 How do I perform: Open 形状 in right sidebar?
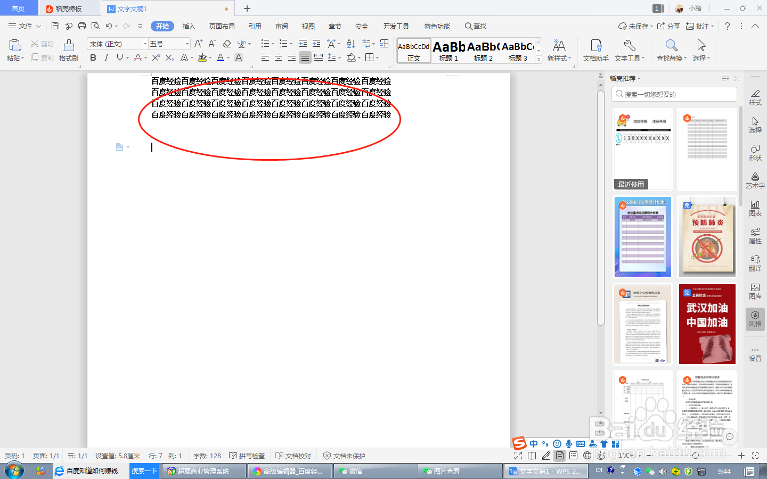tap(755, 153)
